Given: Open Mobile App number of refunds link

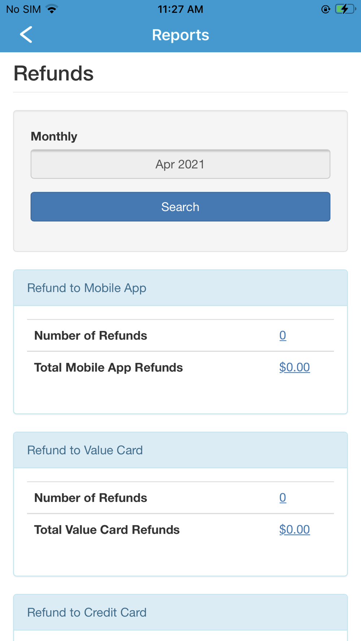Looking at the screenshot, I should pos(283,335).
